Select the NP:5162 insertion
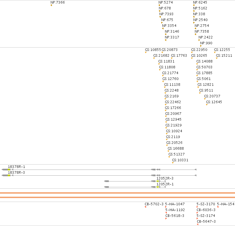The image size is (235, 226). 200,8
